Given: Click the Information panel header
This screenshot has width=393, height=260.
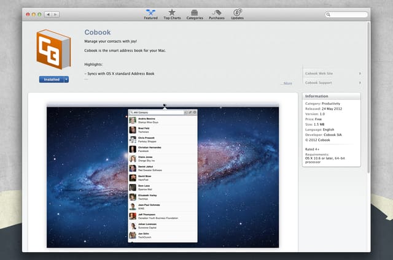Looking at the screenshot, I should pyautogui.click(x=332, y=96).
